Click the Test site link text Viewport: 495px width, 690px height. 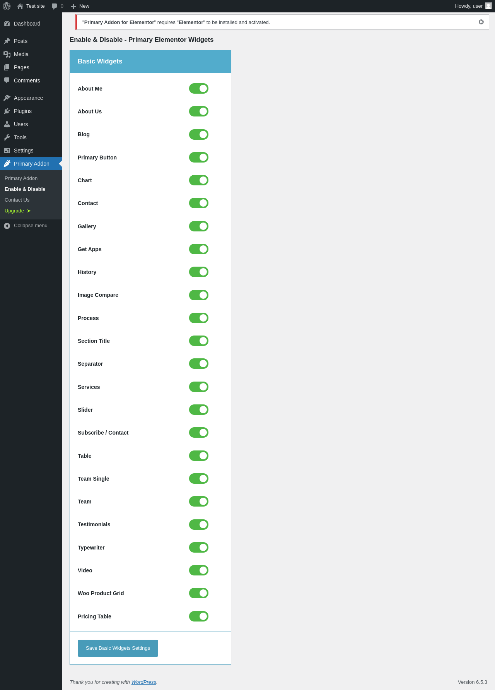pos(36,6)
